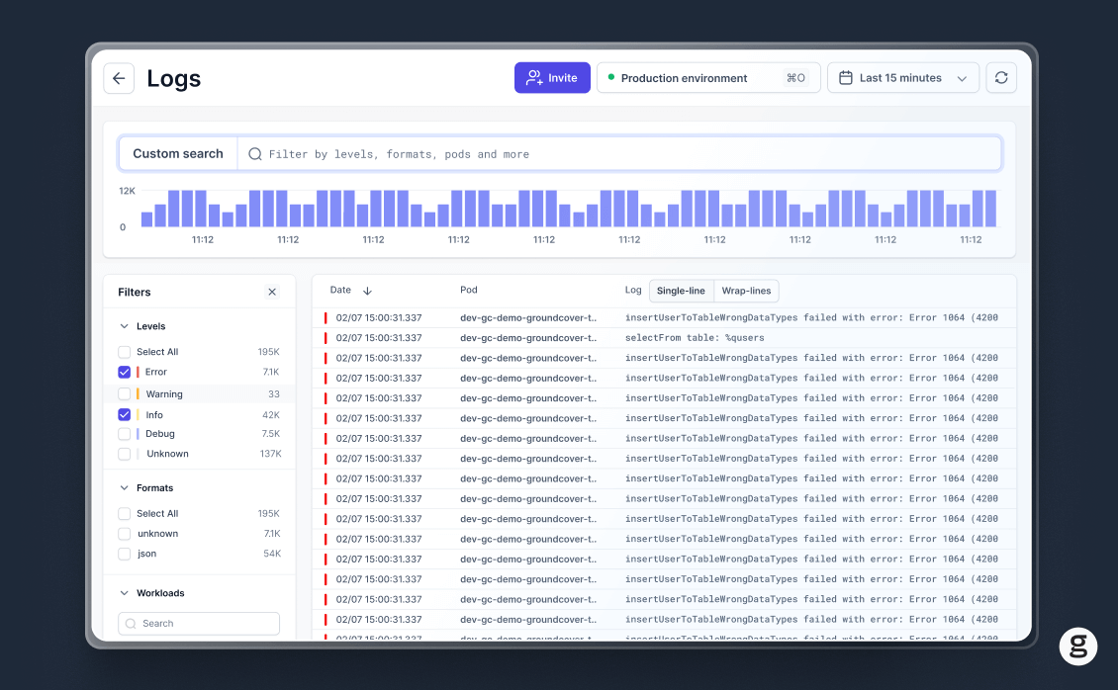This screenshot has width=1118, height=690.
Task: Click the green status dot of environment
Action: (611, 77)
